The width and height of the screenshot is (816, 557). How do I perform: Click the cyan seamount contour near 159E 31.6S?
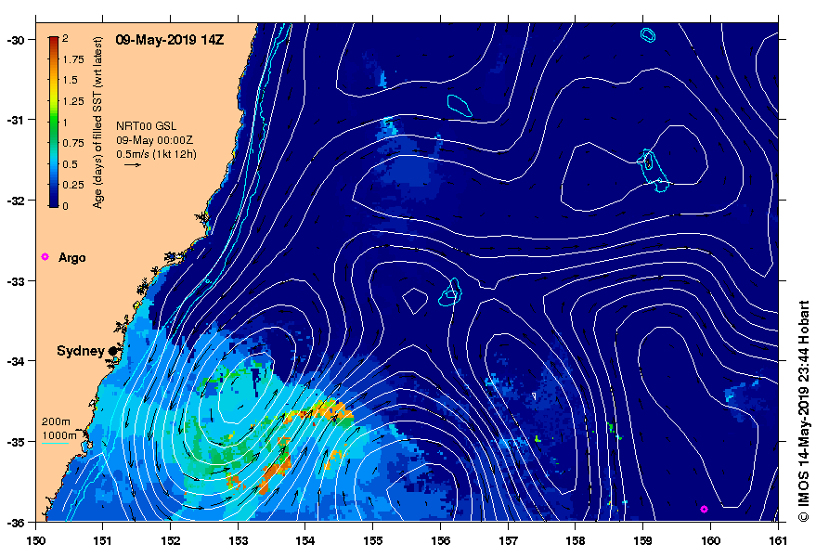coord(654,170)
